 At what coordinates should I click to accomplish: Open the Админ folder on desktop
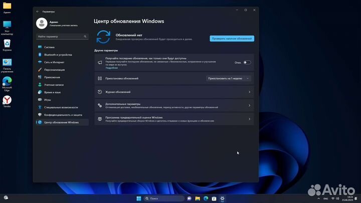pos(7,8)
